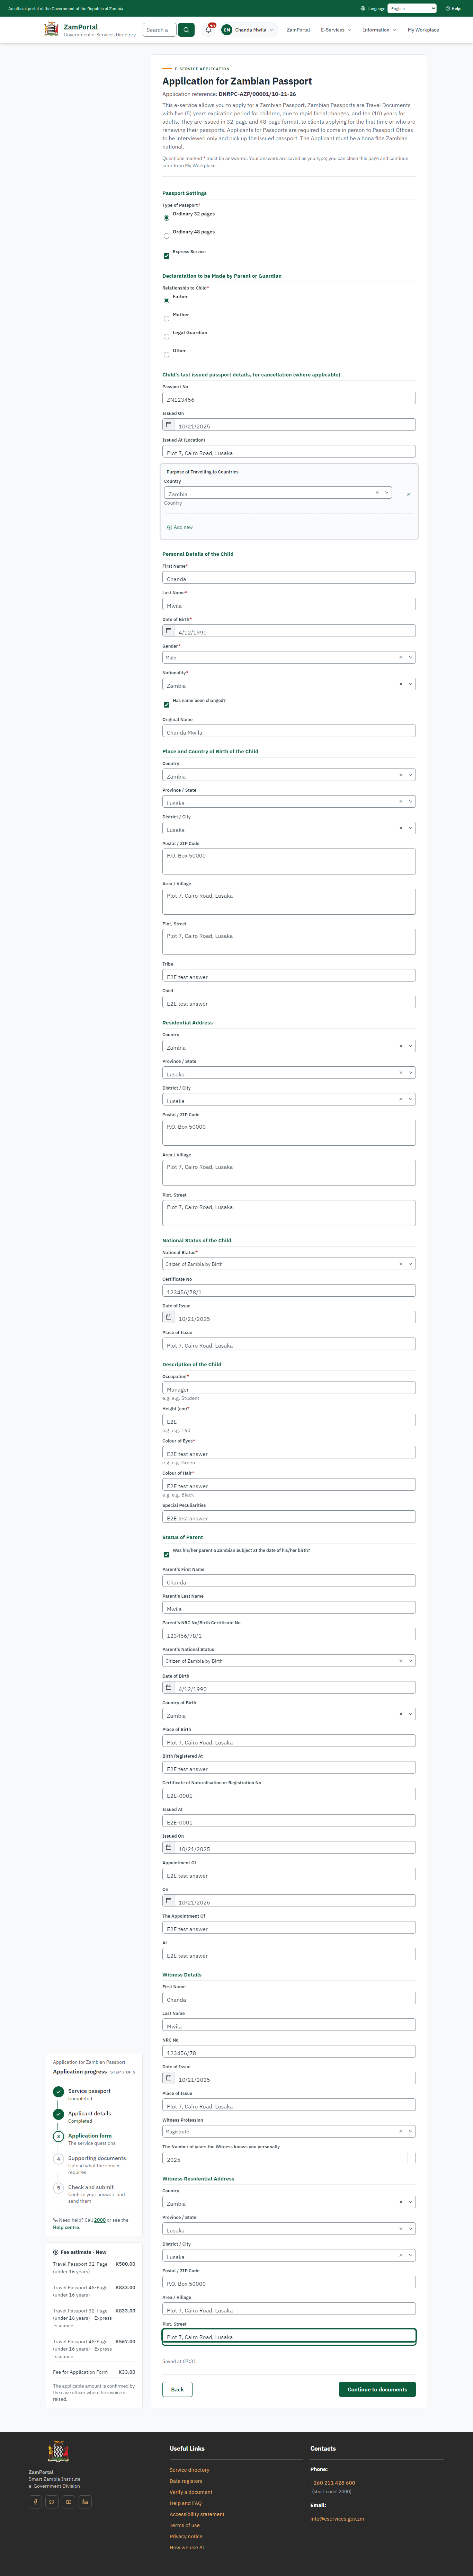Expand Parent's National Status dropdown

coord(411,1661)
